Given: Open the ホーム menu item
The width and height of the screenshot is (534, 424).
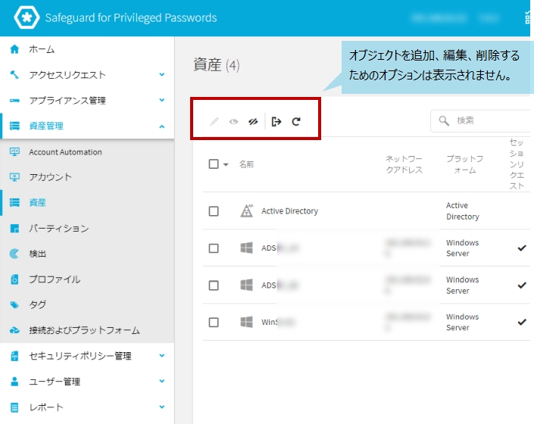Looking at the screenshot, I should 87,49.
